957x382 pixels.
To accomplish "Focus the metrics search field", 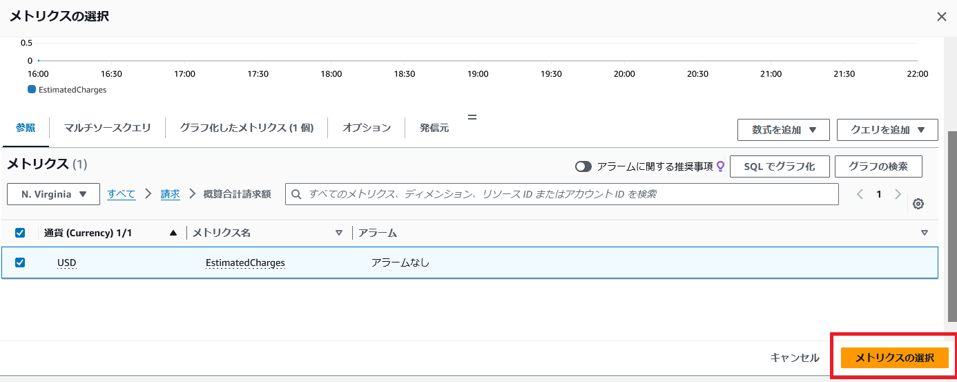I will pyautogui.click(x=562, y=195).
